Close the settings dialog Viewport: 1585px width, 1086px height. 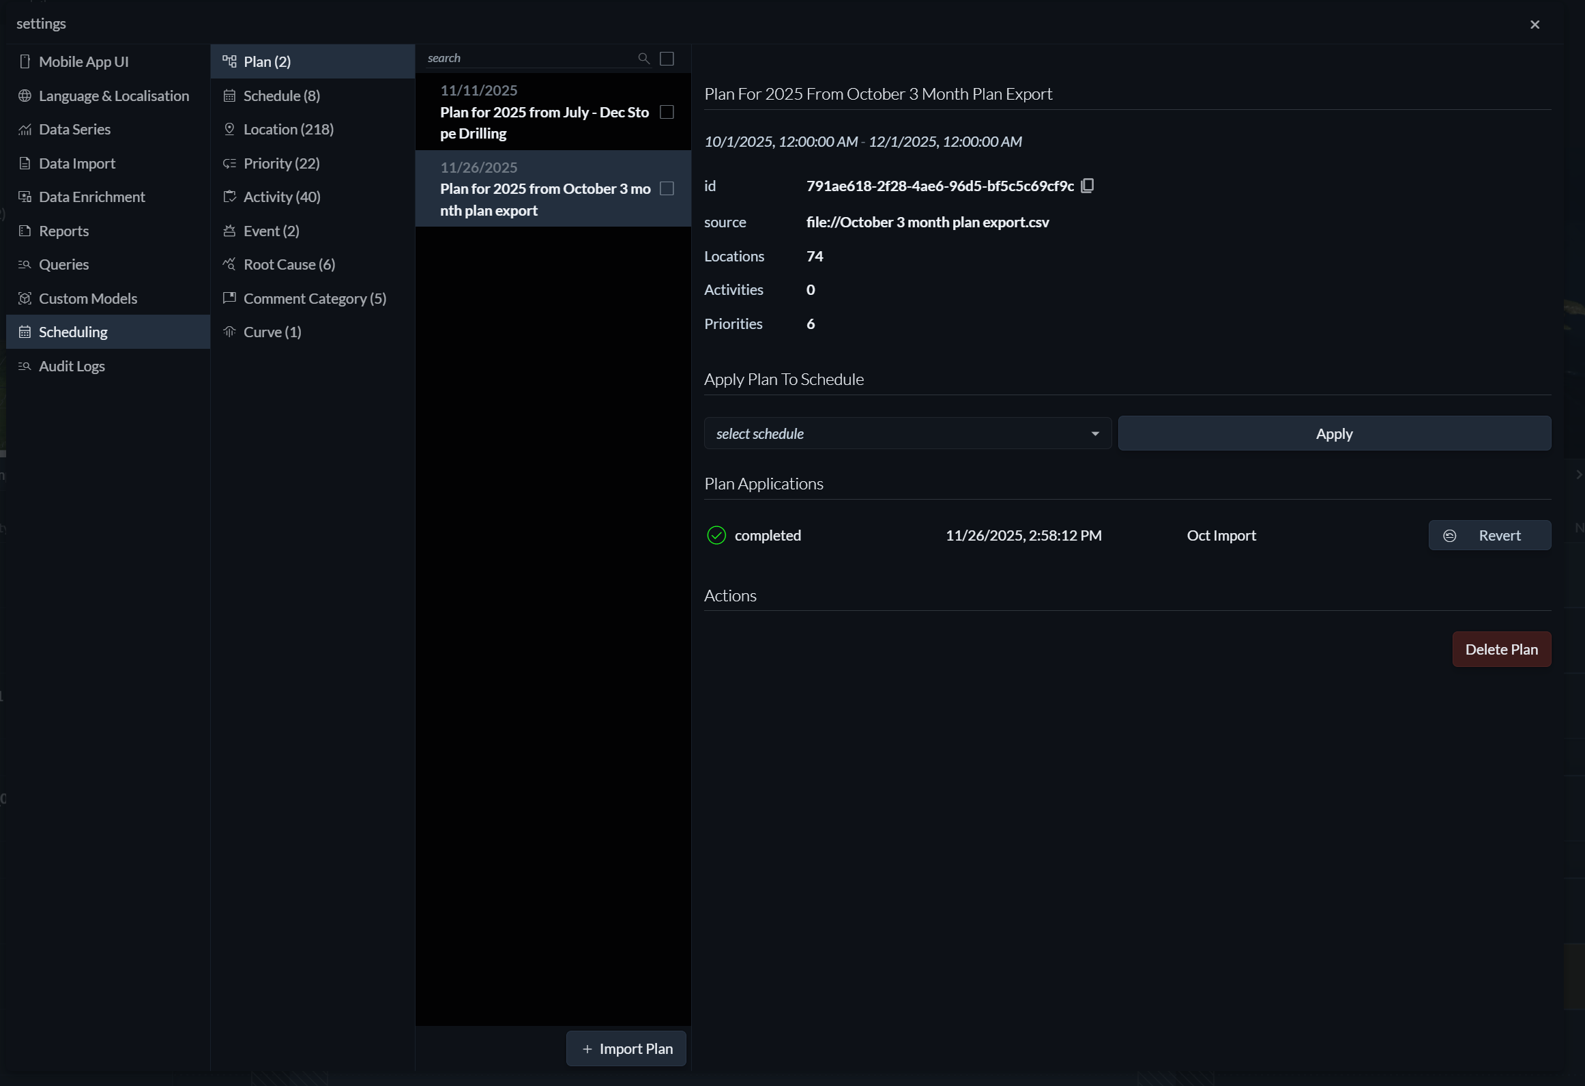pyautogui.click(x=1535, y=25)
